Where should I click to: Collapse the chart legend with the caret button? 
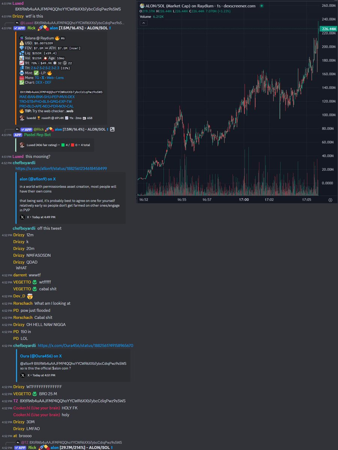point(143,23)
